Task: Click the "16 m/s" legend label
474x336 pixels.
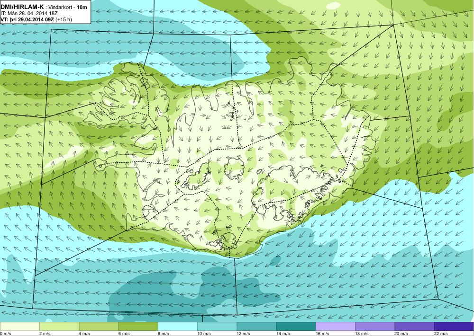Action: point(322,334)
